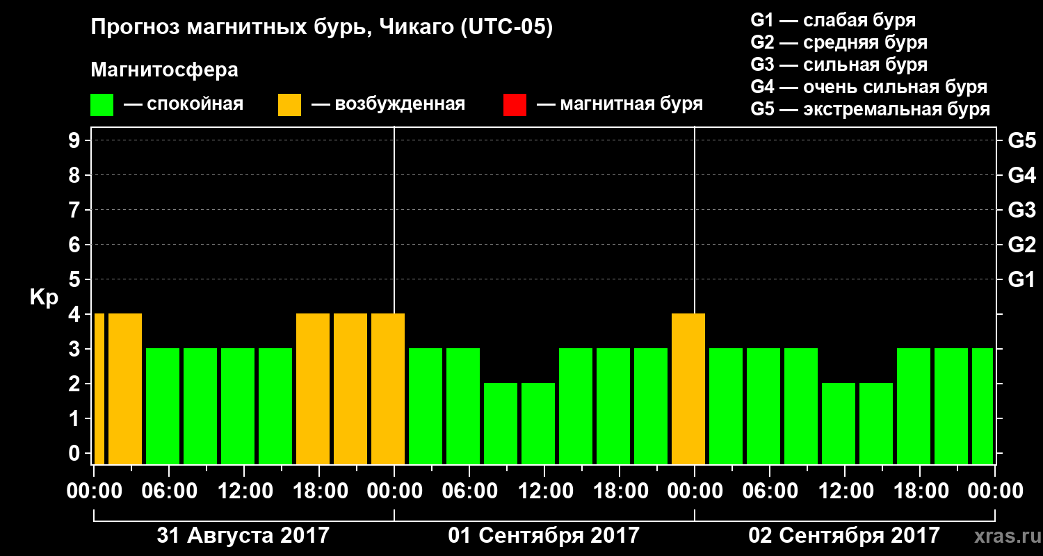This screenshot has height=556, width=1043.
Task: Click the first '06:00' time label under 31 Августа
Action: click(x=169, y=491)
